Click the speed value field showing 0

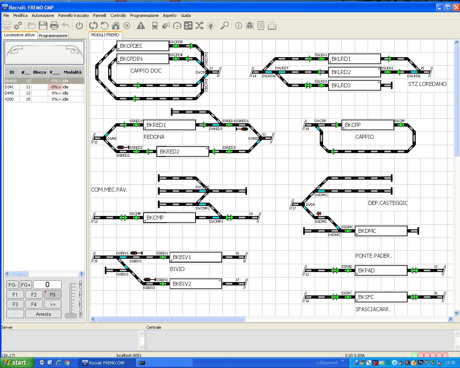(x=47, y=285)
